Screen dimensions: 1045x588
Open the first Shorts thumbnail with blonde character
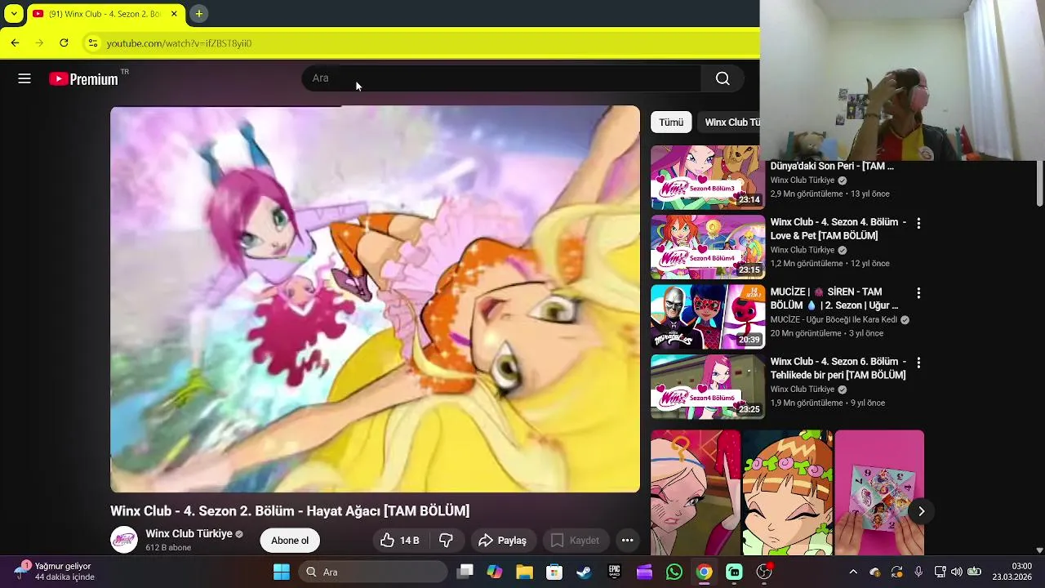[x=696, y=492]
